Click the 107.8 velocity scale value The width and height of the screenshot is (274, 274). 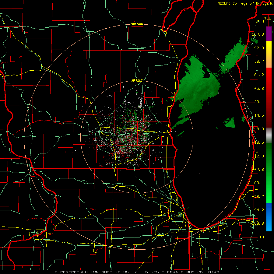click(x=258, y=34)
